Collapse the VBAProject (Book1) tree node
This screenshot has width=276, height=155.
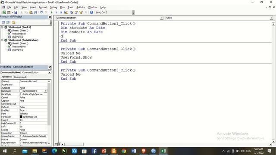point(2,27)
